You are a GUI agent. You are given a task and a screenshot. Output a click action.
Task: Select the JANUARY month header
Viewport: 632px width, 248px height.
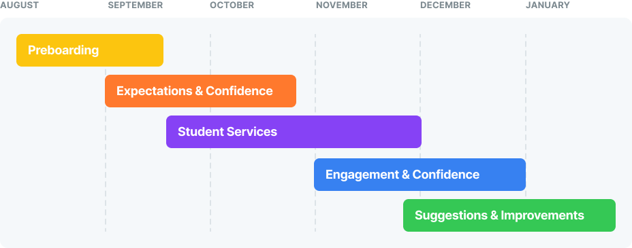548,5
